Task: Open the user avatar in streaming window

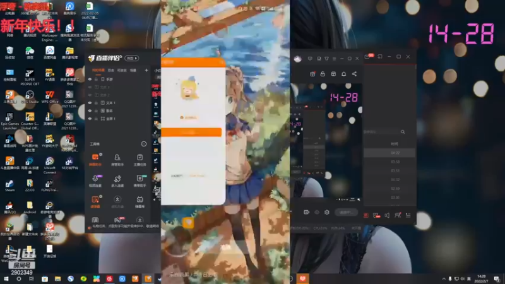Action: tap(297, 59)
